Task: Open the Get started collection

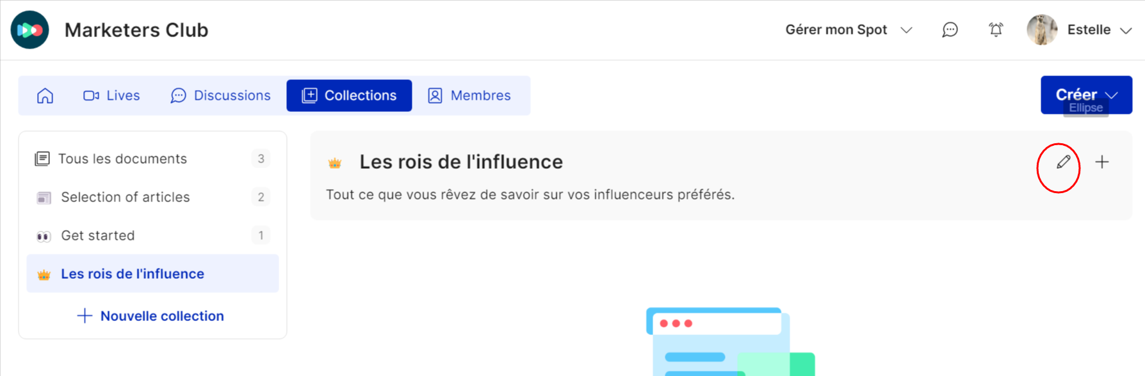Action: [x=152, y=235]
